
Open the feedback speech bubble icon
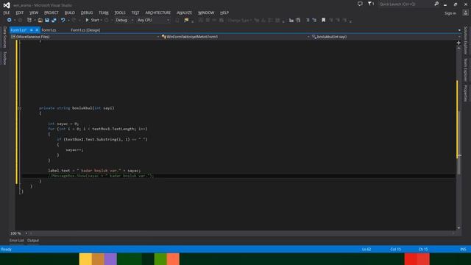(360, 4)
